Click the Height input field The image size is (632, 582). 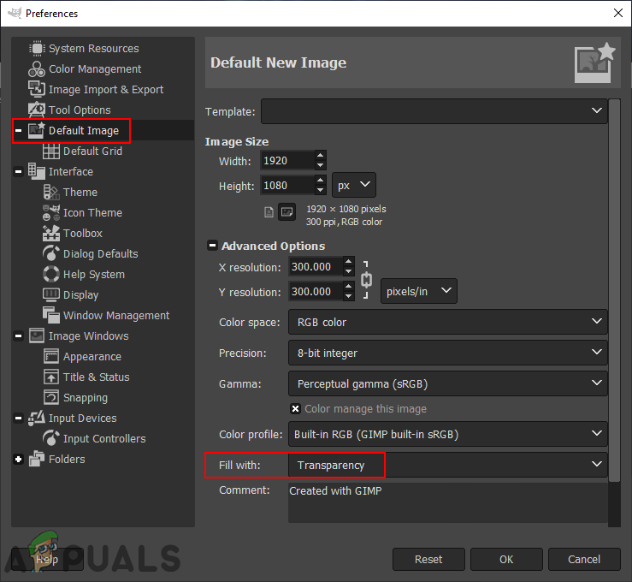pos(288,186)
